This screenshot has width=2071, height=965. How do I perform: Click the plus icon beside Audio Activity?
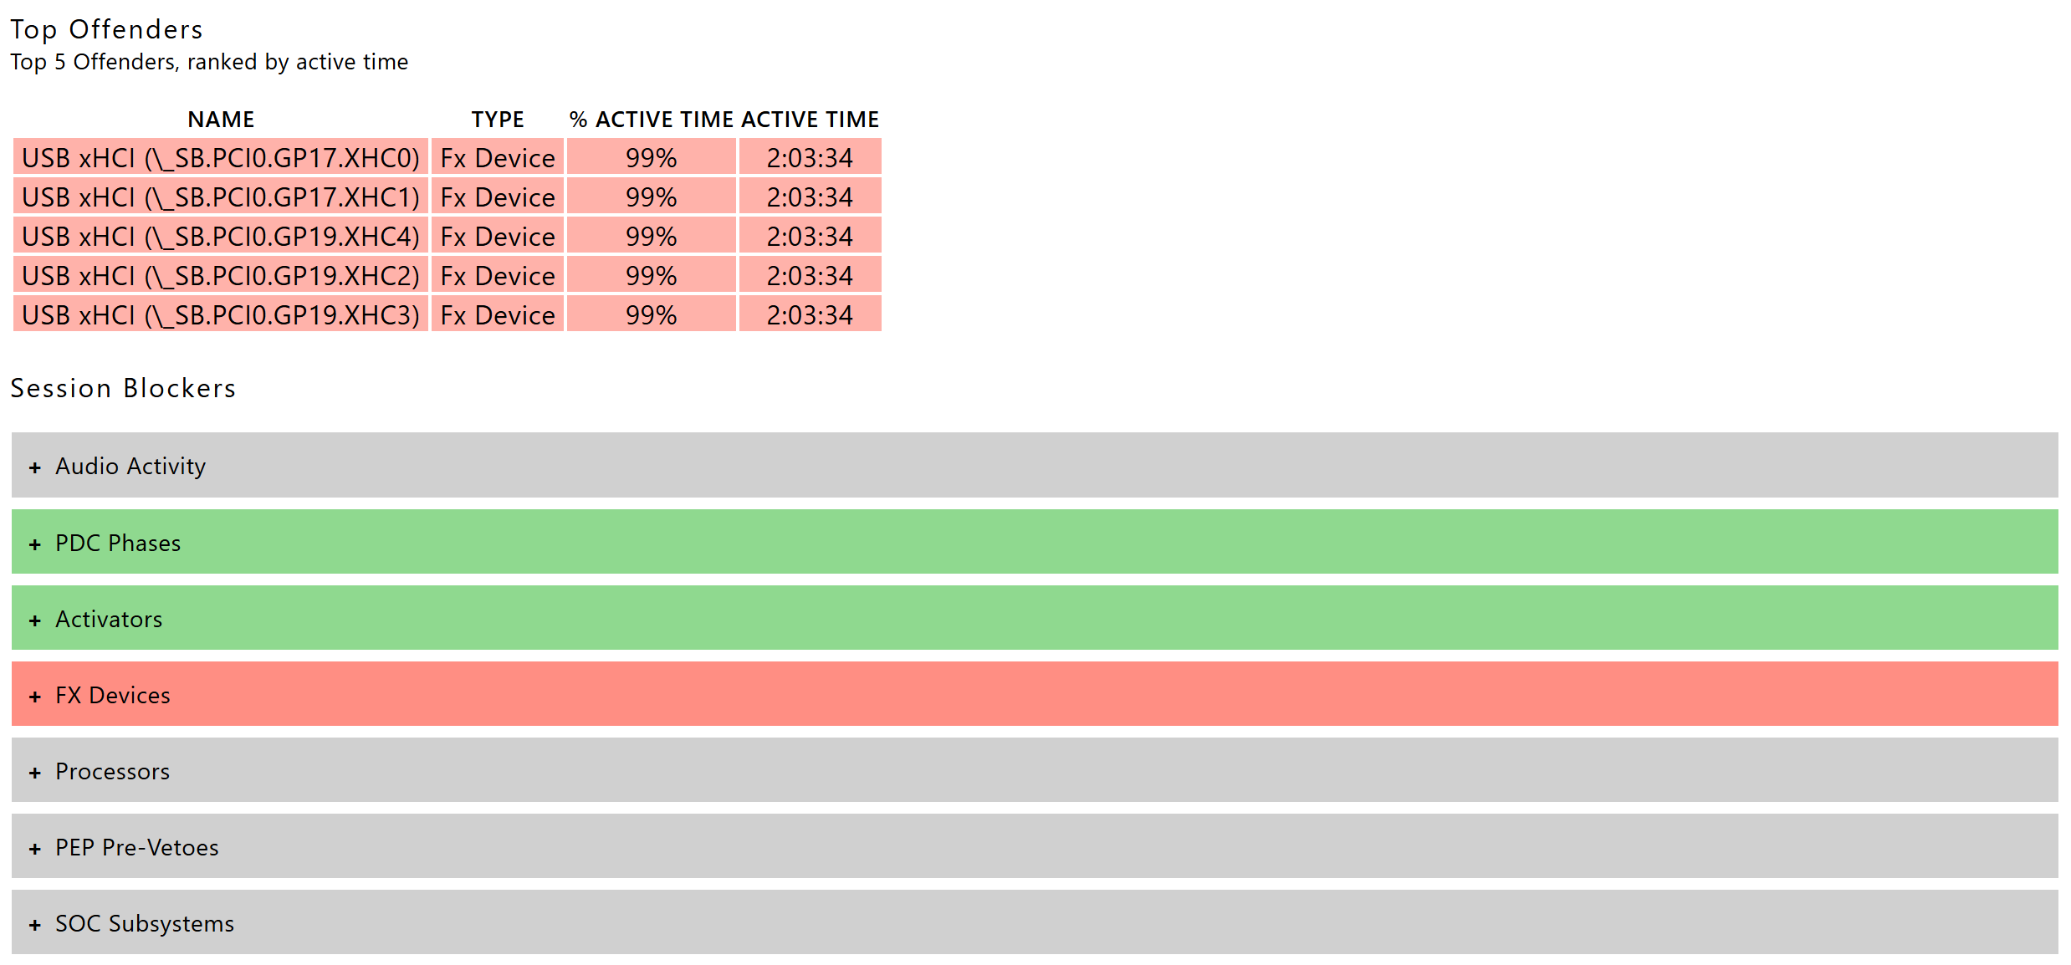pos(35,467)
